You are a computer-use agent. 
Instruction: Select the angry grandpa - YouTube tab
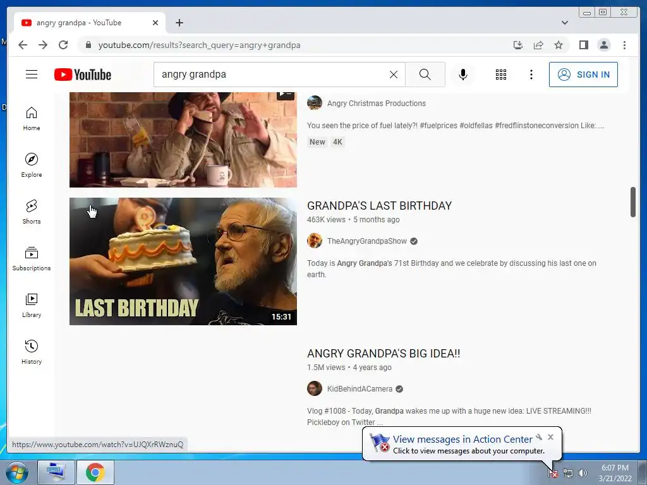coord(90,23)
